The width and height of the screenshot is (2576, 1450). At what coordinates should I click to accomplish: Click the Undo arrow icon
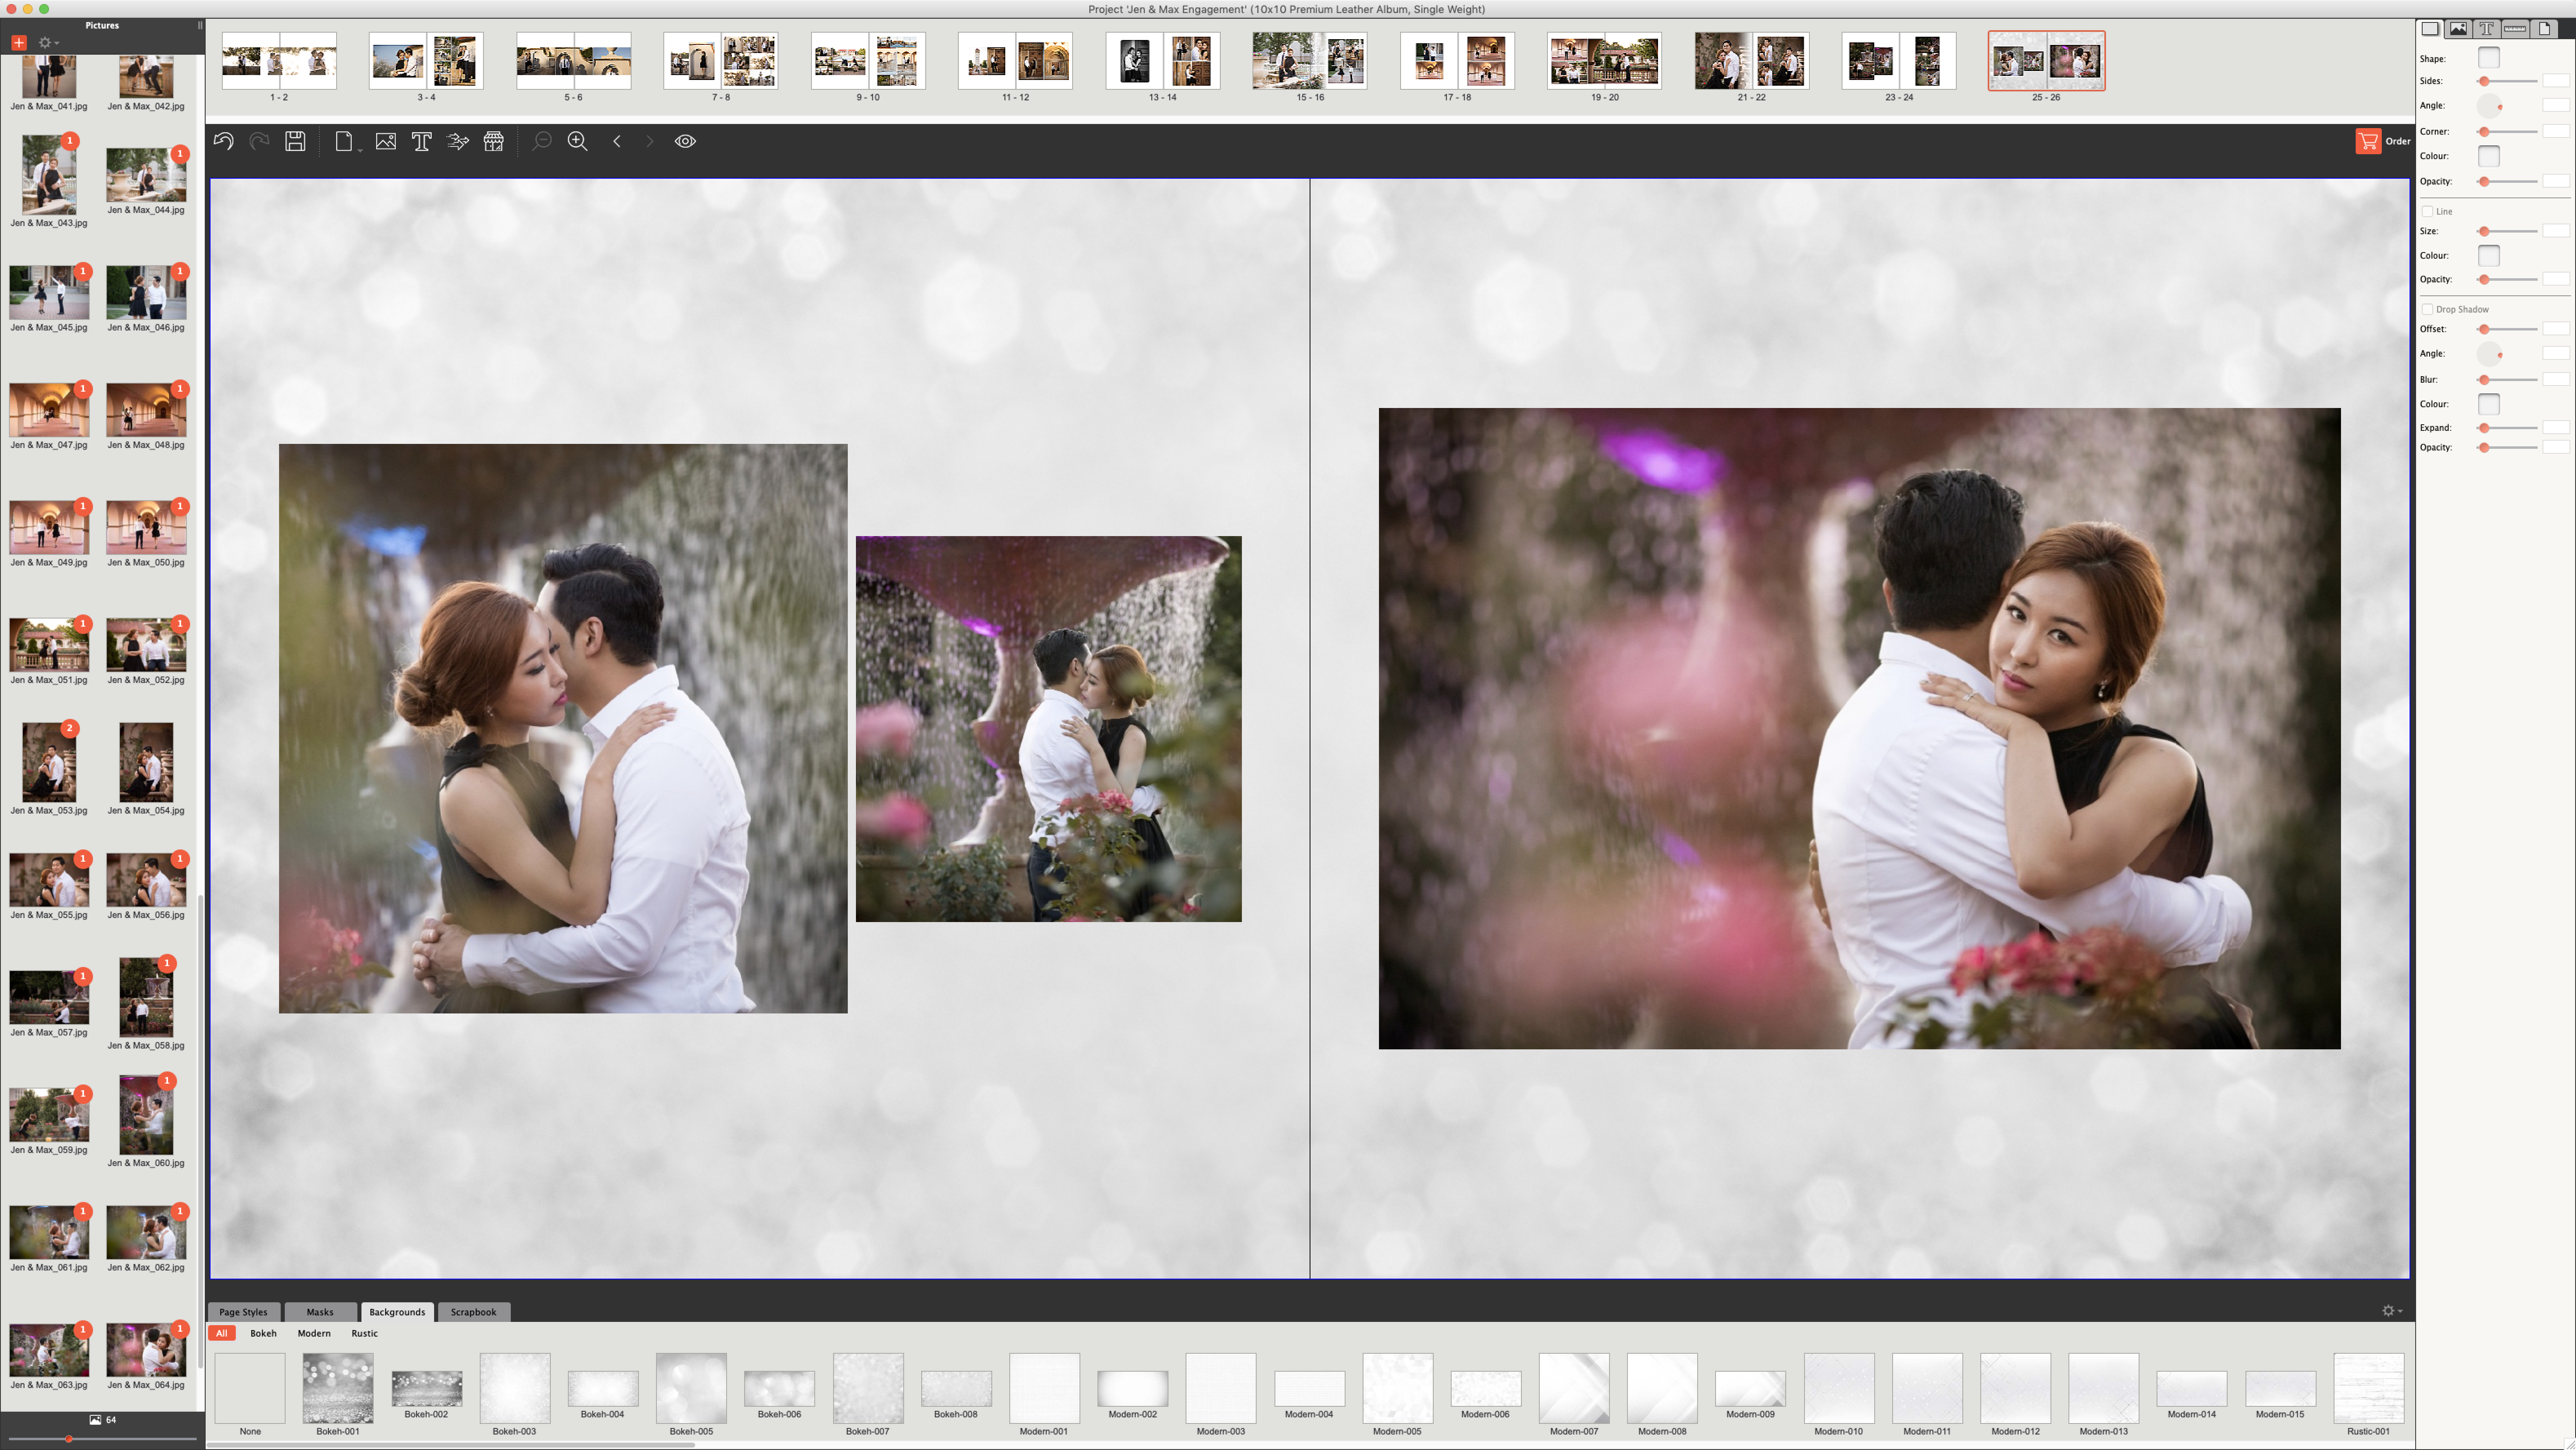(223, 141)
